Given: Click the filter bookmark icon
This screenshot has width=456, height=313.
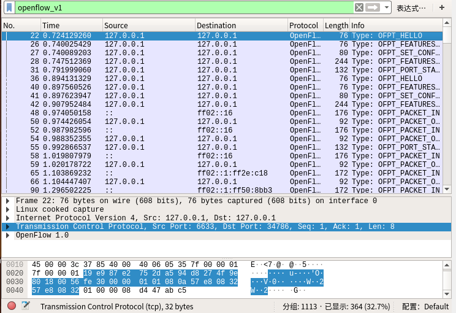Looking at the screenshot, I should (x=9, y=7).
